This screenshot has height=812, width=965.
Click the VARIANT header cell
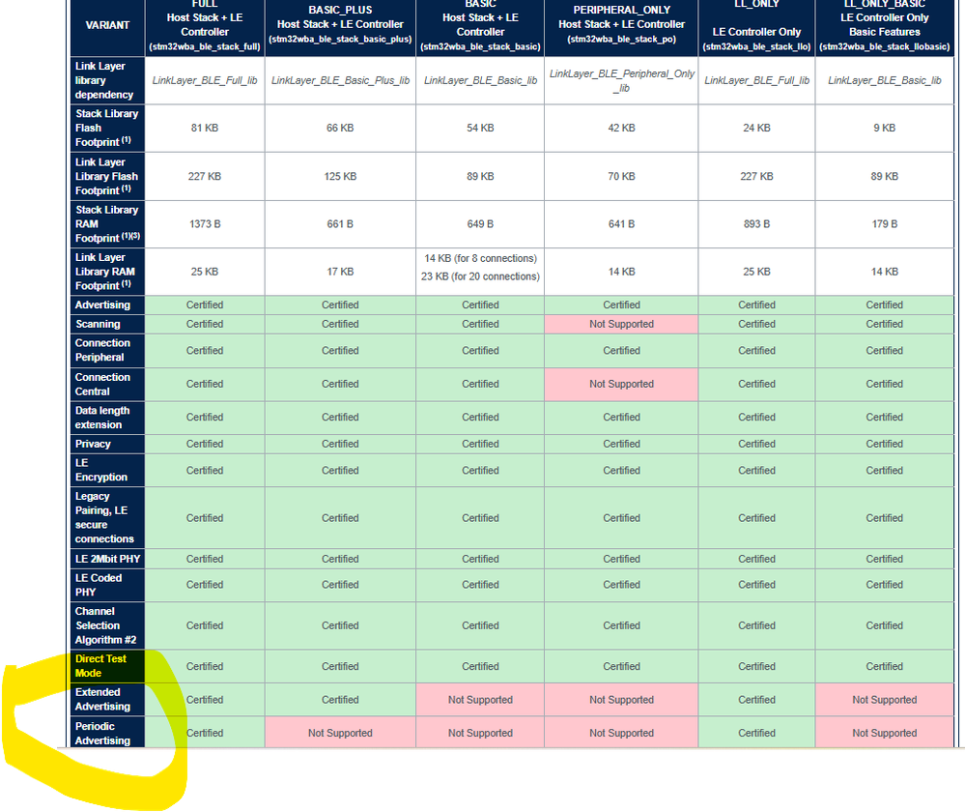(107, 25)
